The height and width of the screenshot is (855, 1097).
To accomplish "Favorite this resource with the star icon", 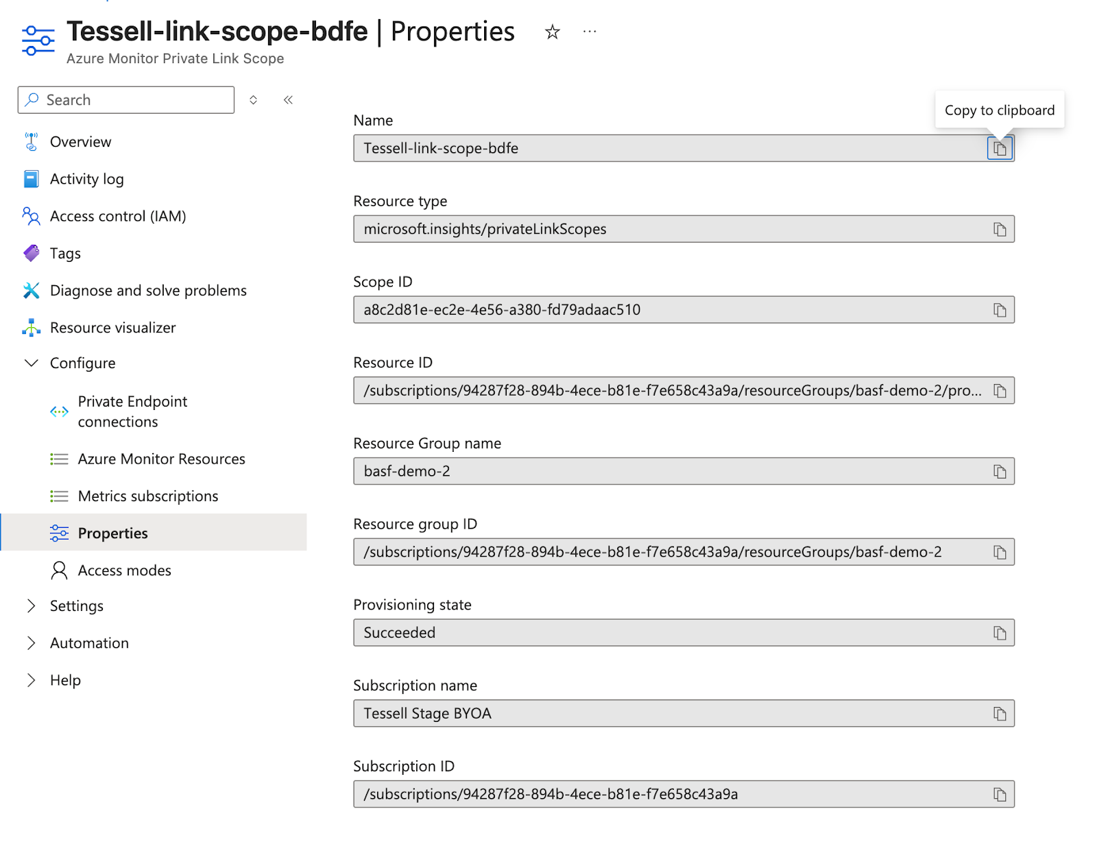I will (553, 32).
